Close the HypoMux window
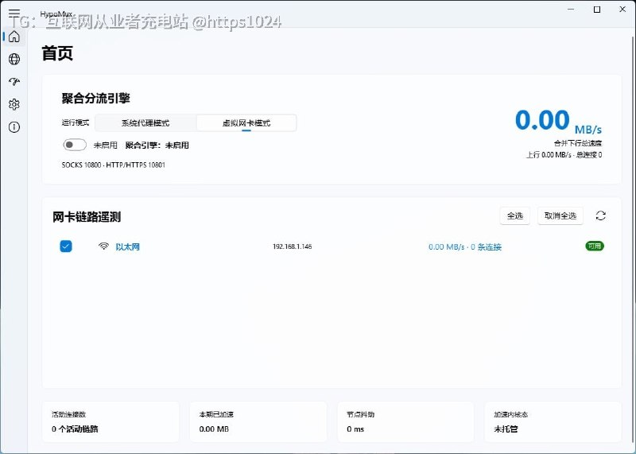The width and height of the screenshot is (636, 454). coord(622,10)
